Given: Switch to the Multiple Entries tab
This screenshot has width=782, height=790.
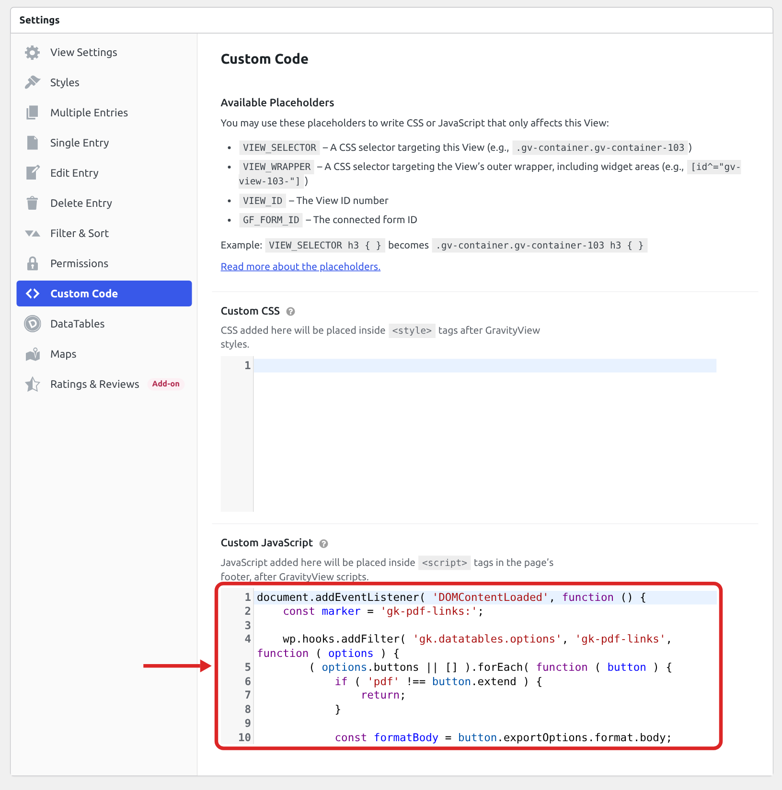Looking at the screenshot, I should coord(104,113).
